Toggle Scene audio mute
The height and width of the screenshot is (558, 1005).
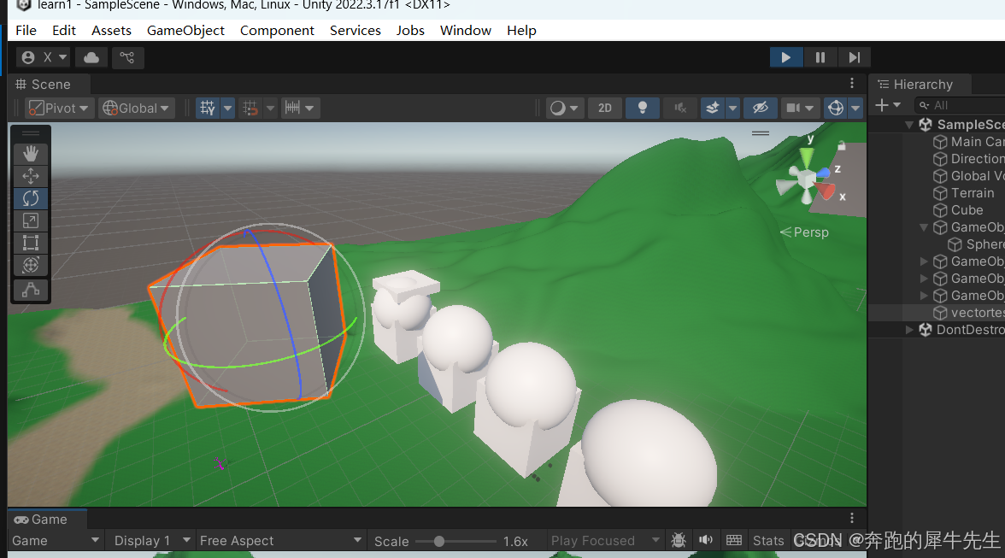pyautogui.click(x=680, y=108)
